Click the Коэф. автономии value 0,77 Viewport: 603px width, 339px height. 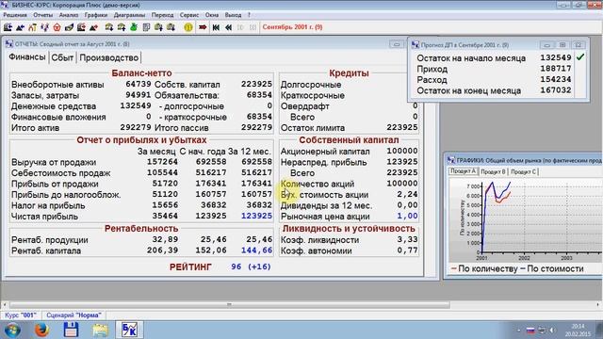pos(407,250)
